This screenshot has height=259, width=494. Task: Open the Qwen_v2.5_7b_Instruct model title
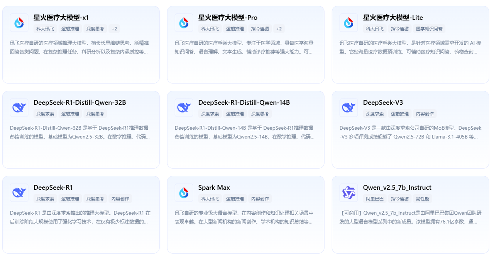click(x=397, y=188)
